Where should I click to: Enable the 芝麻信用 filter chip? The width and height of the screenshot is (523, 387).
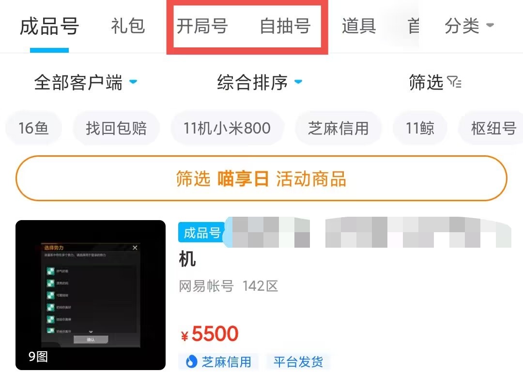click(x=338, y=128)
